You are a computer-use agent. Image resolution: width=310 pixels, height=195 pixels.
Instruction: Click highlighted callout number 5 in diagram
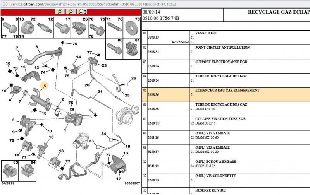click(45, 86)
